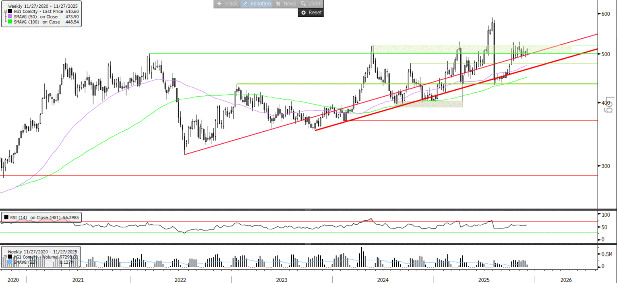Click the blue SMAVG (22) volume swatch
Screen dimensions: 617x283
(x=10, y=262)
